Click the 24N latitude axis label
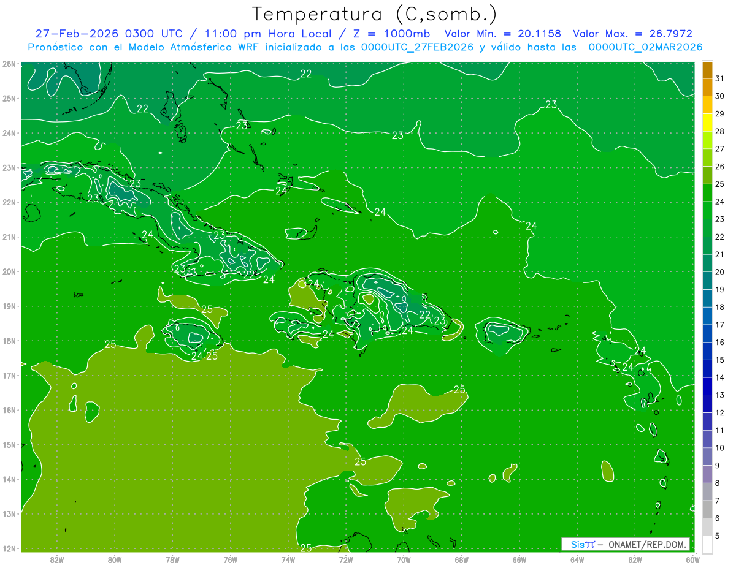The image size is (736, 568). click(9, 133)
